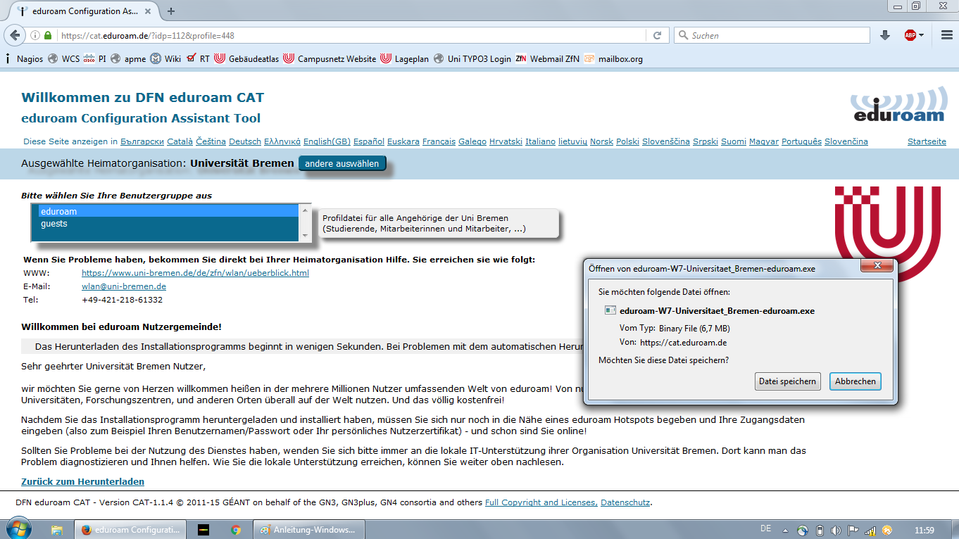
Task: Open a new tab with plus icon
Action: coord(171,11)
